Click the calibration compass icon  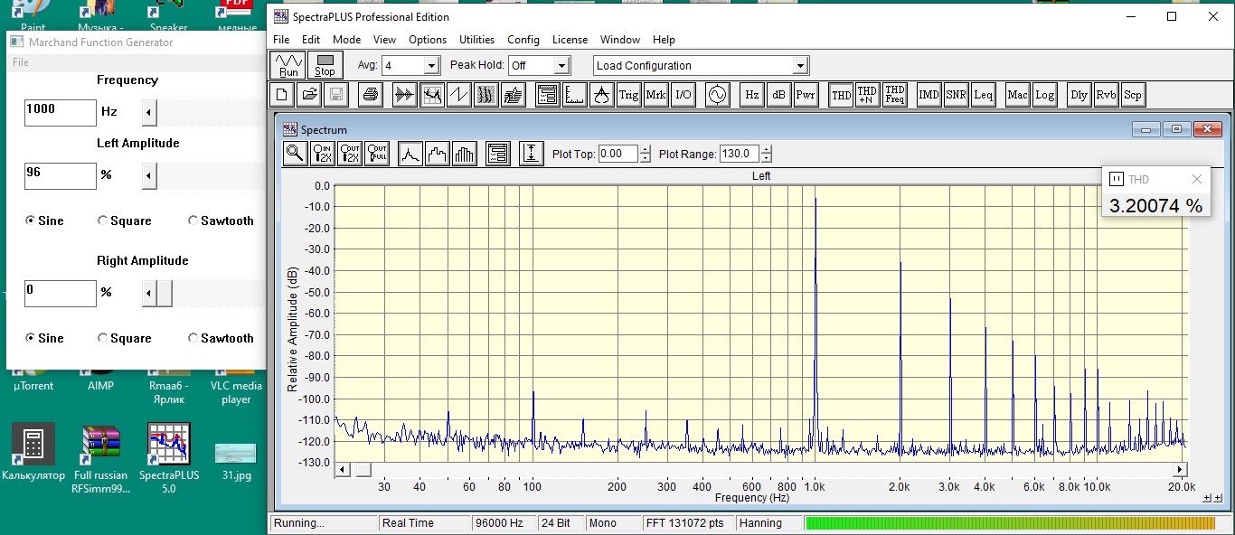point(601,95)
